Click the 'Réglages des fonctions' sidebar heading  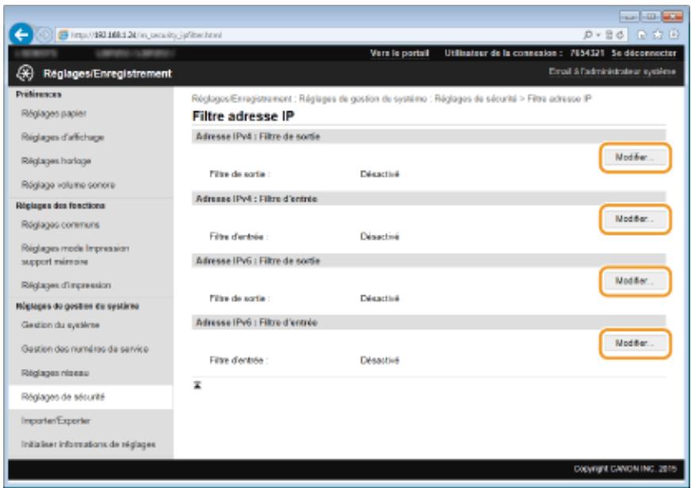click(x=60, y=206)
